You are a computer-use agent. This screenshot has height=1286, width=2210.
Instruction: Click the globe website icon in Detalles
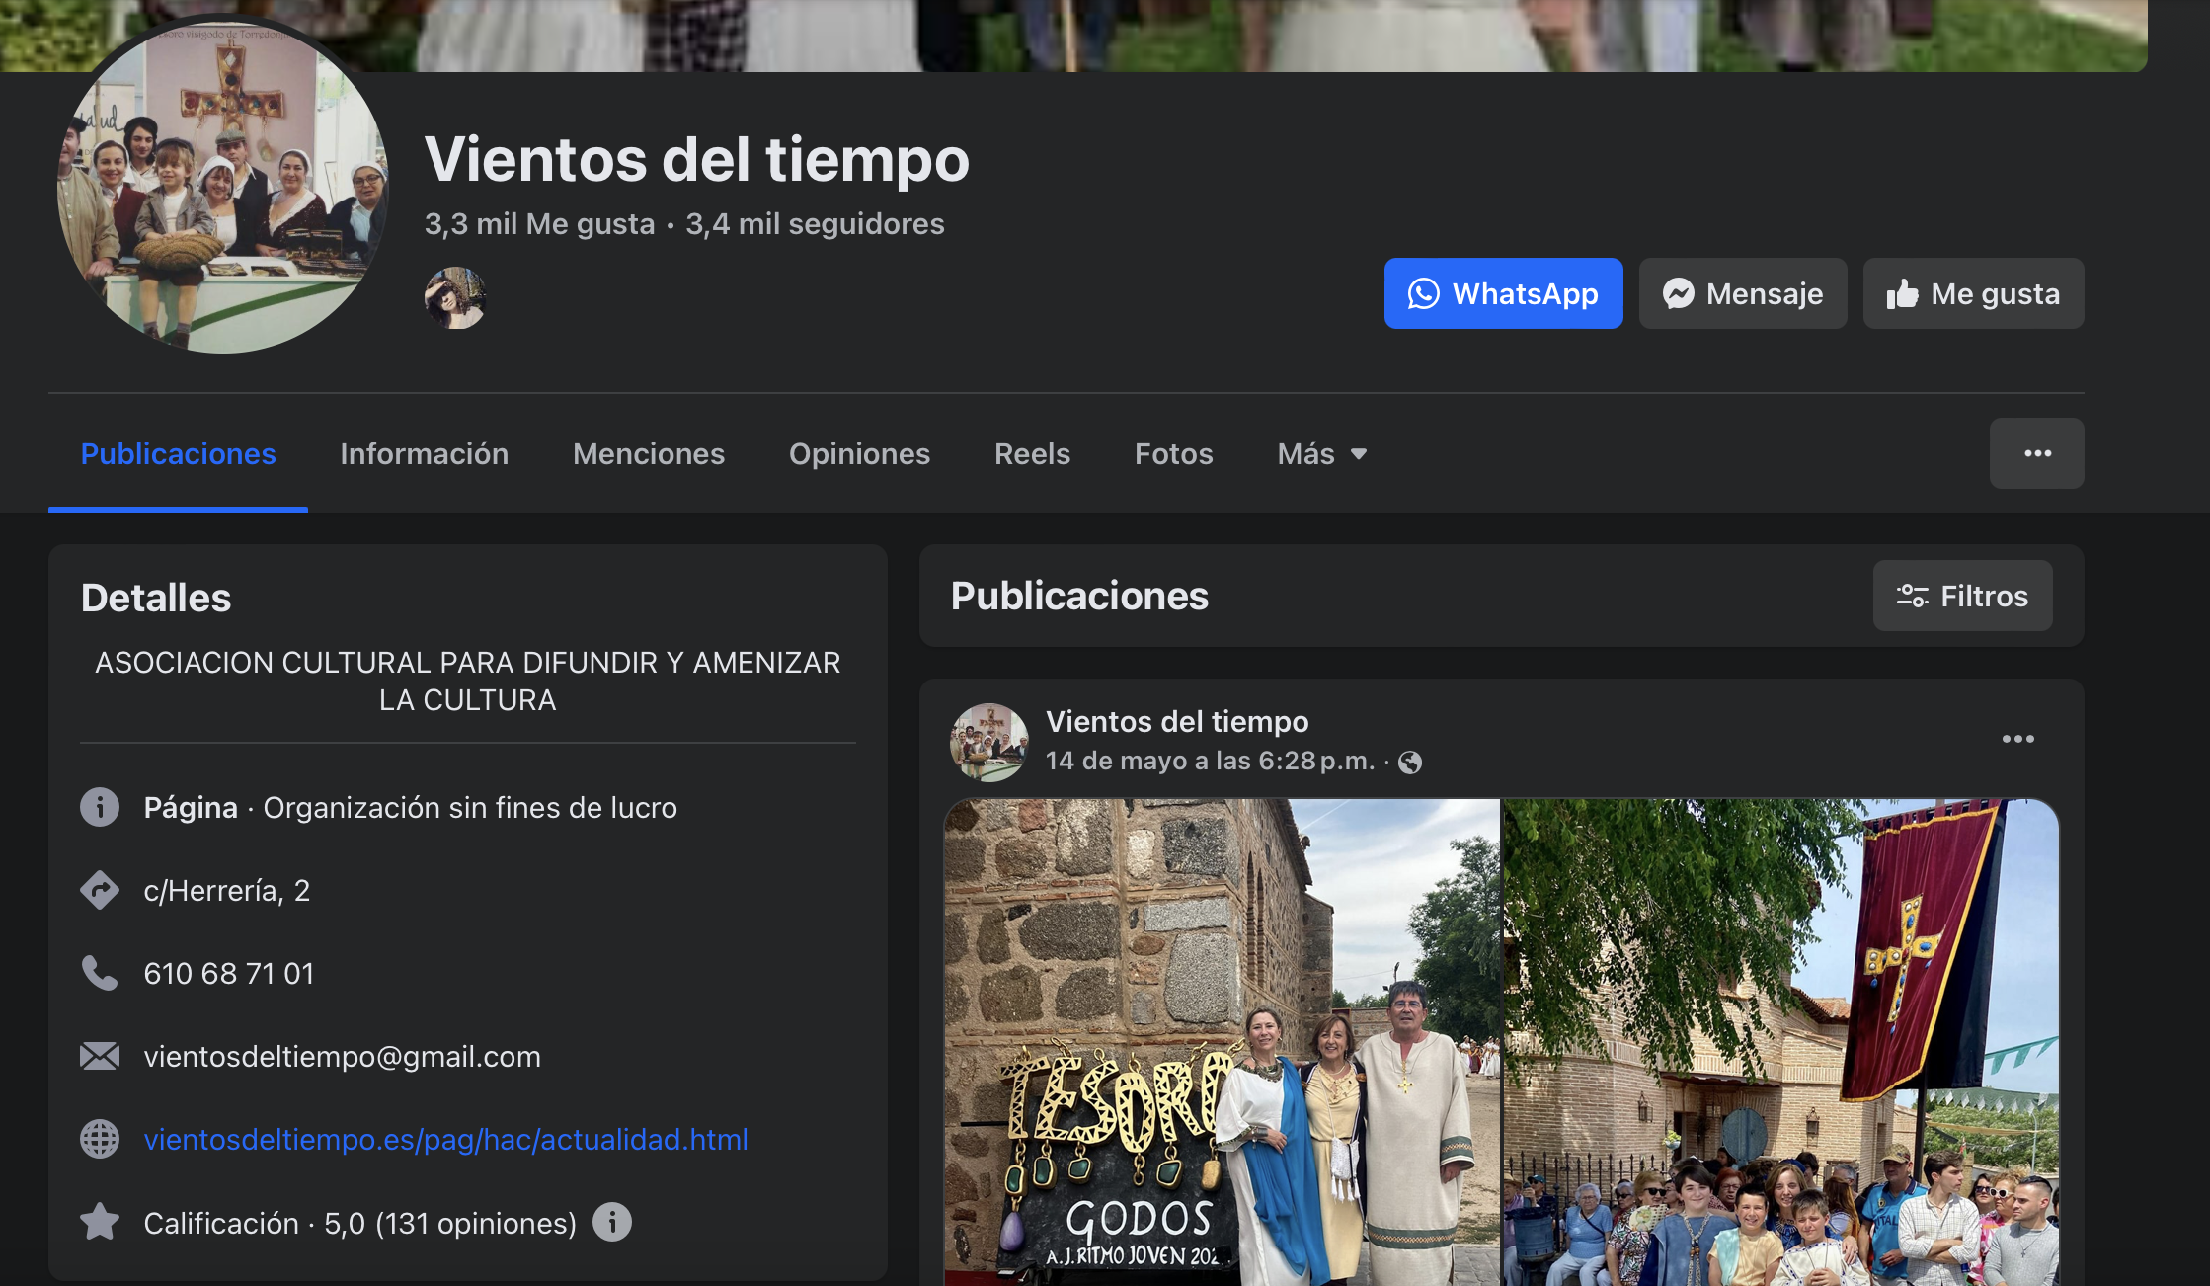[x=100, y=1139]
